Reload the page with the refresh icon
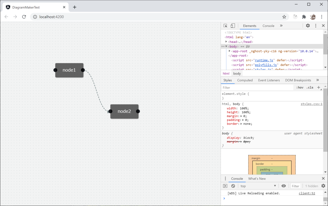 [x=24, y=17]
